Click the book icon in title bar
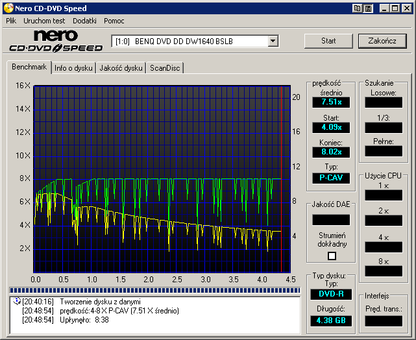This screenshot has height=340, width=416. click(357, 8)
